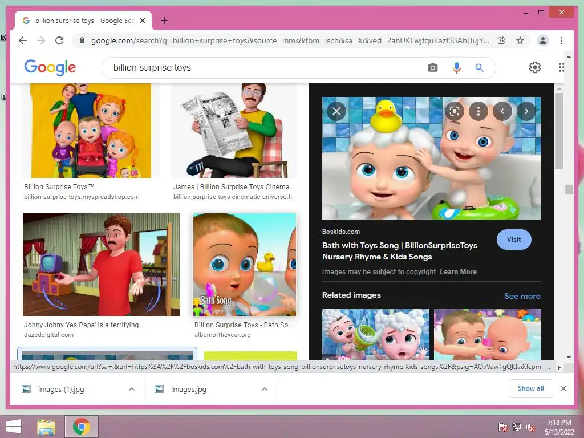
Task: Open Google quick settings gear
Action: point(535,67)
